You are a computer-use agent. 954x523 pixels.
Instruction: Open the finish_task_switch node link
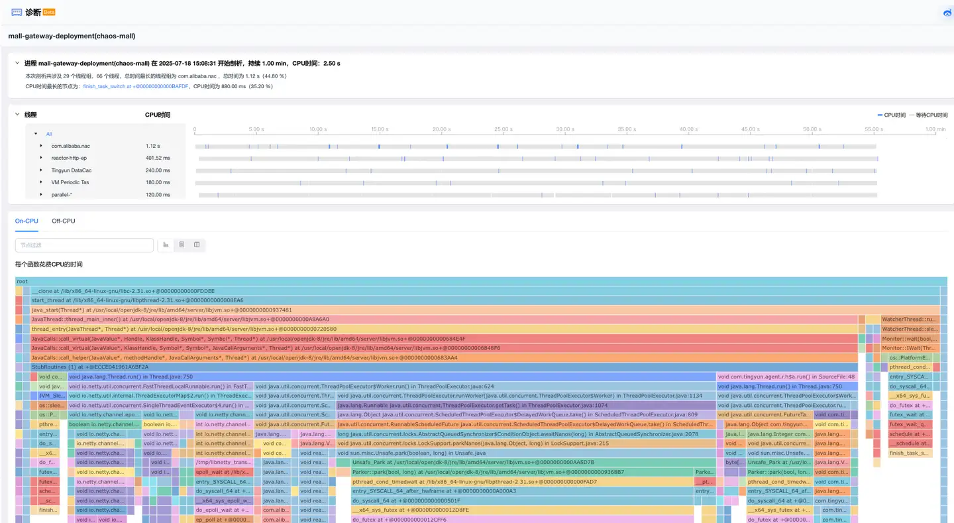pos(135,86)
